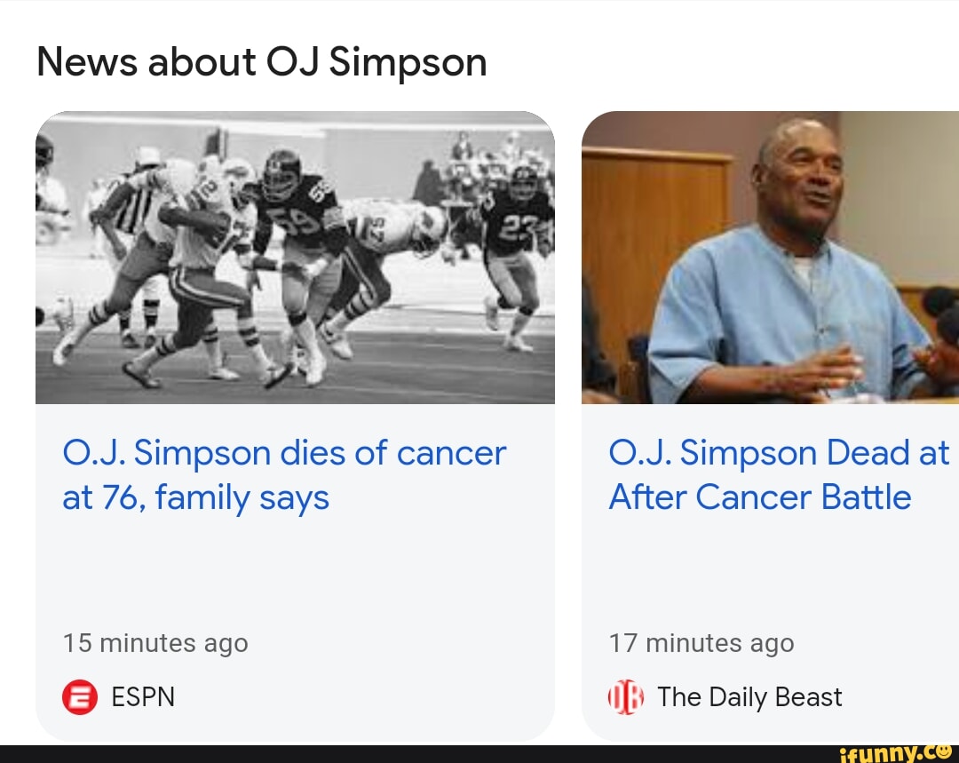Click the red ESPN logo icon
The height and width of the screenshot is (763, 959).
point(78,697)
